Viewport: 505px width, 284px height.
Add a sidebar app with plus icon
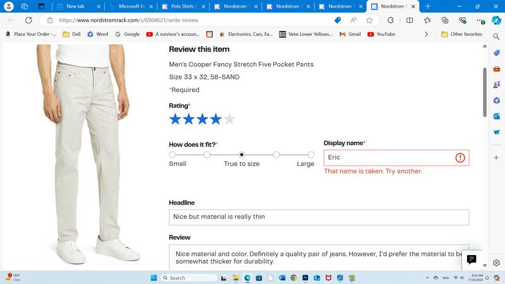496,157
